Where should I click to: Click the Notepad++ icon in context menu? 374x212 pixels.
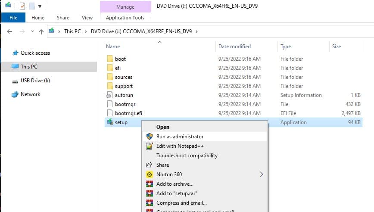click(150, 146)
